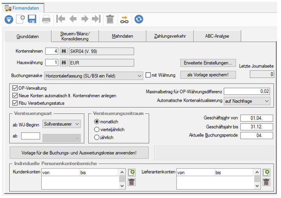Click the Geschäftsjahr bis field
This screenshot has height=198, width=281.
click(257, 127)
